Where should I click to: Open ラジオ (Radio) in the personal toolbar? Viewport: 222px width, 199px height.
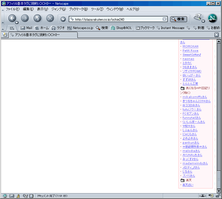(58, 28)
